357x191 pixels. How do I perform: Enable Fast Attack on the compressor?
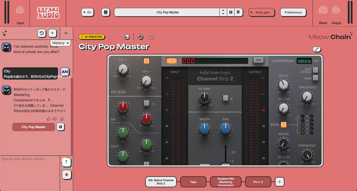[315, 70]
